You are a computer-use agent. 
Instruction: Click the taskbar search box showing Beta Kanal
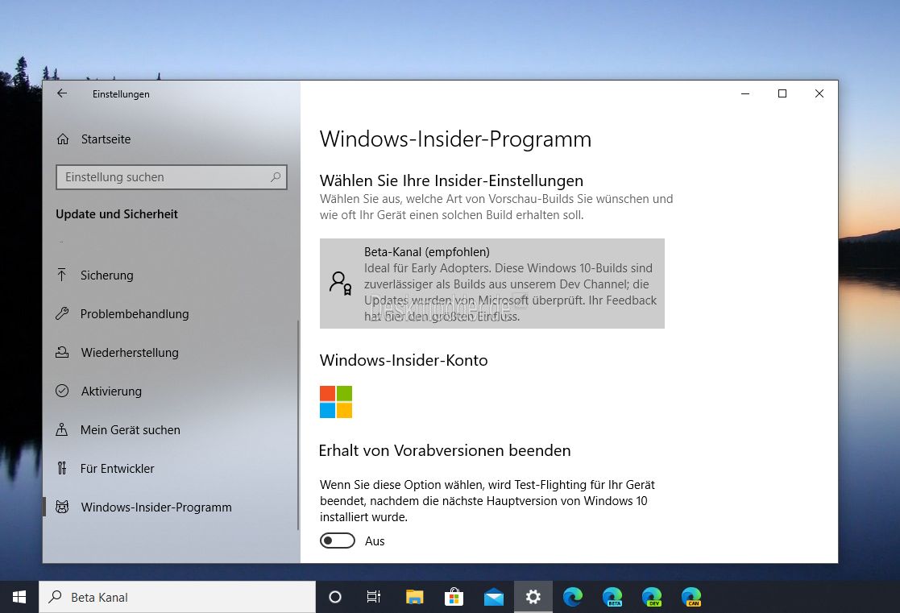tap(177, 597)
